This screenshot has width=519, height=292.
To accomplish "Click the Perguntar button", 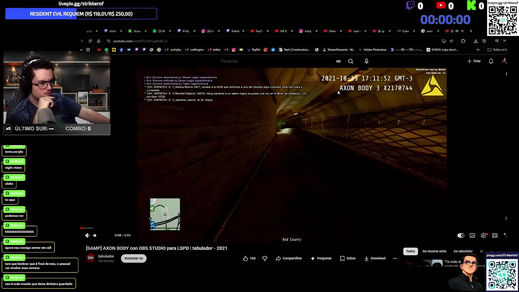I will pos(321,258).
